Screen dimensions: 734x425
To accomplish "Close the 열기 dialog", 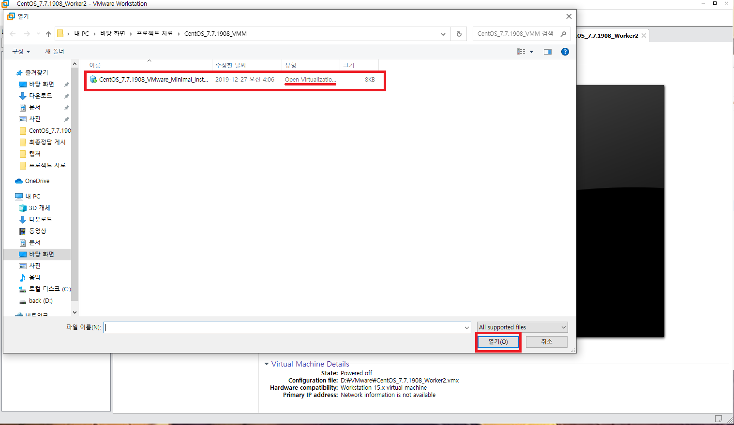I will coord(569,16).
